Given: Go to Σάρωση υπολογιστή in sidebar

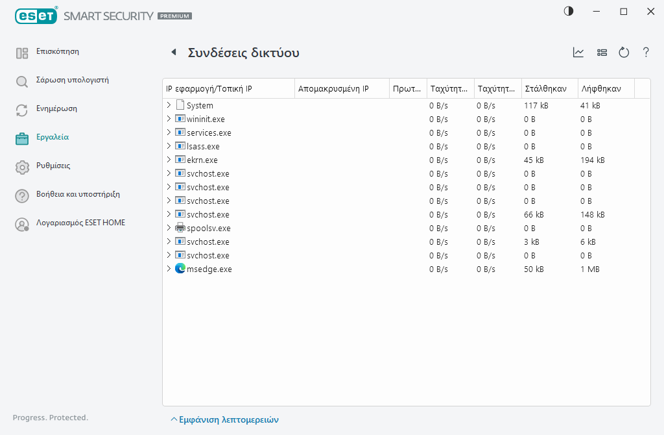Looking at the screenshot, I should [x=72, y=81].
